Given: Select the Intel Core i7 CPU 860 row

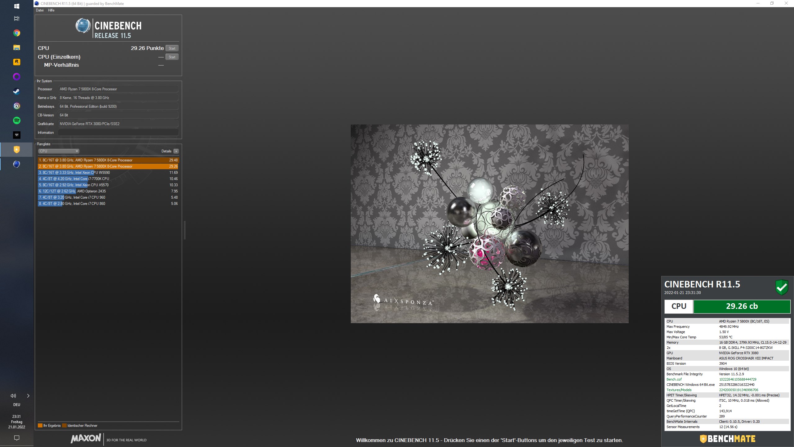Looking at the screenshot, I should point(108,204).
